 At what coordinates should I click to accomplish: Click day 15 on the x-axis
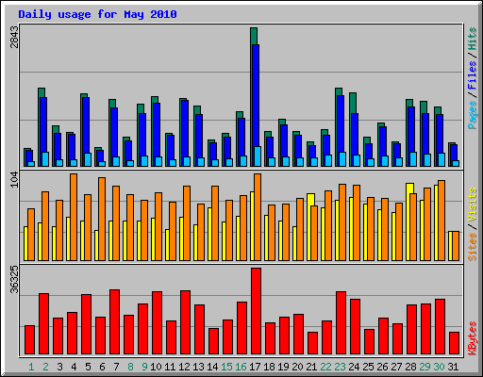(226, 367)
